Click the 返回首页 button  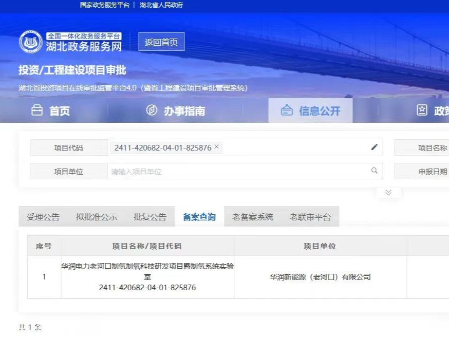[x=161, y=42]
